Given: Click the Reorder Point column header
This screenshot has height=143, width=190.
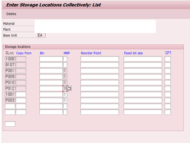Looking at the screenshot, I should pyautogui.click(x=91, y=53).
